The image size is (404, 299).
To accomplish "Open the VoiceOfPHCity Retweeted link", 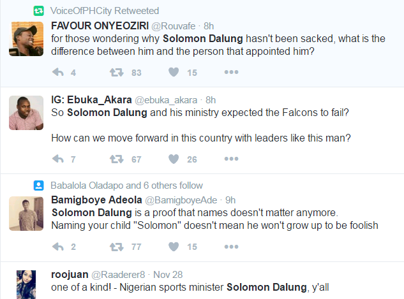I will pos(105,11).
